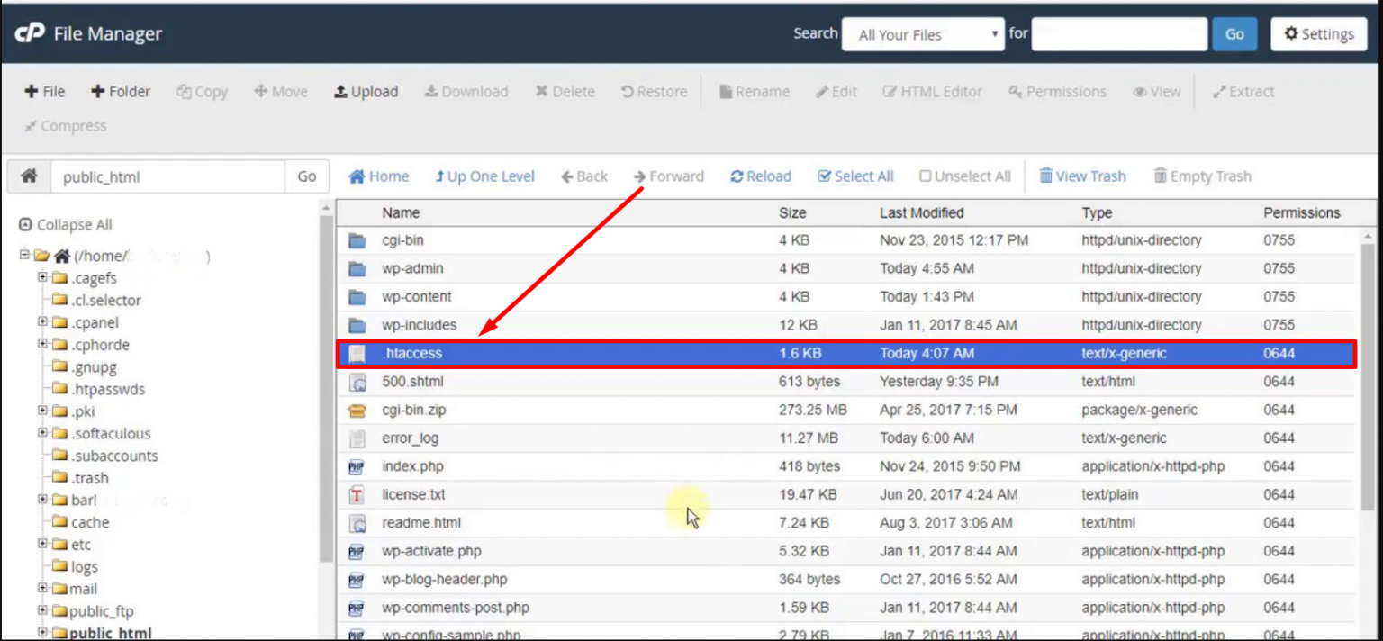The width and height of the screenshot is (1383, 641).
Task: Click Unselect All checkbox link
Action: [964, 176]
